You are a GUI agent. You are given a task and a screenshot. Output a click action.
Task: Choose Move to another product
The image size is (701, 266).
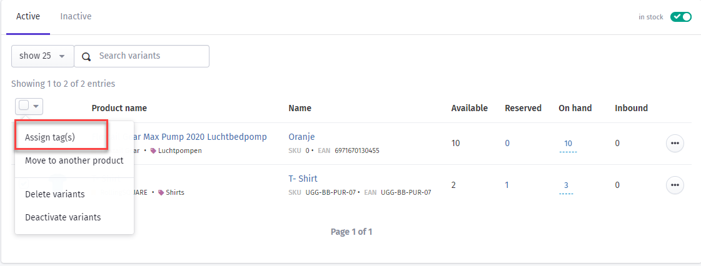(x=74, y=160)
